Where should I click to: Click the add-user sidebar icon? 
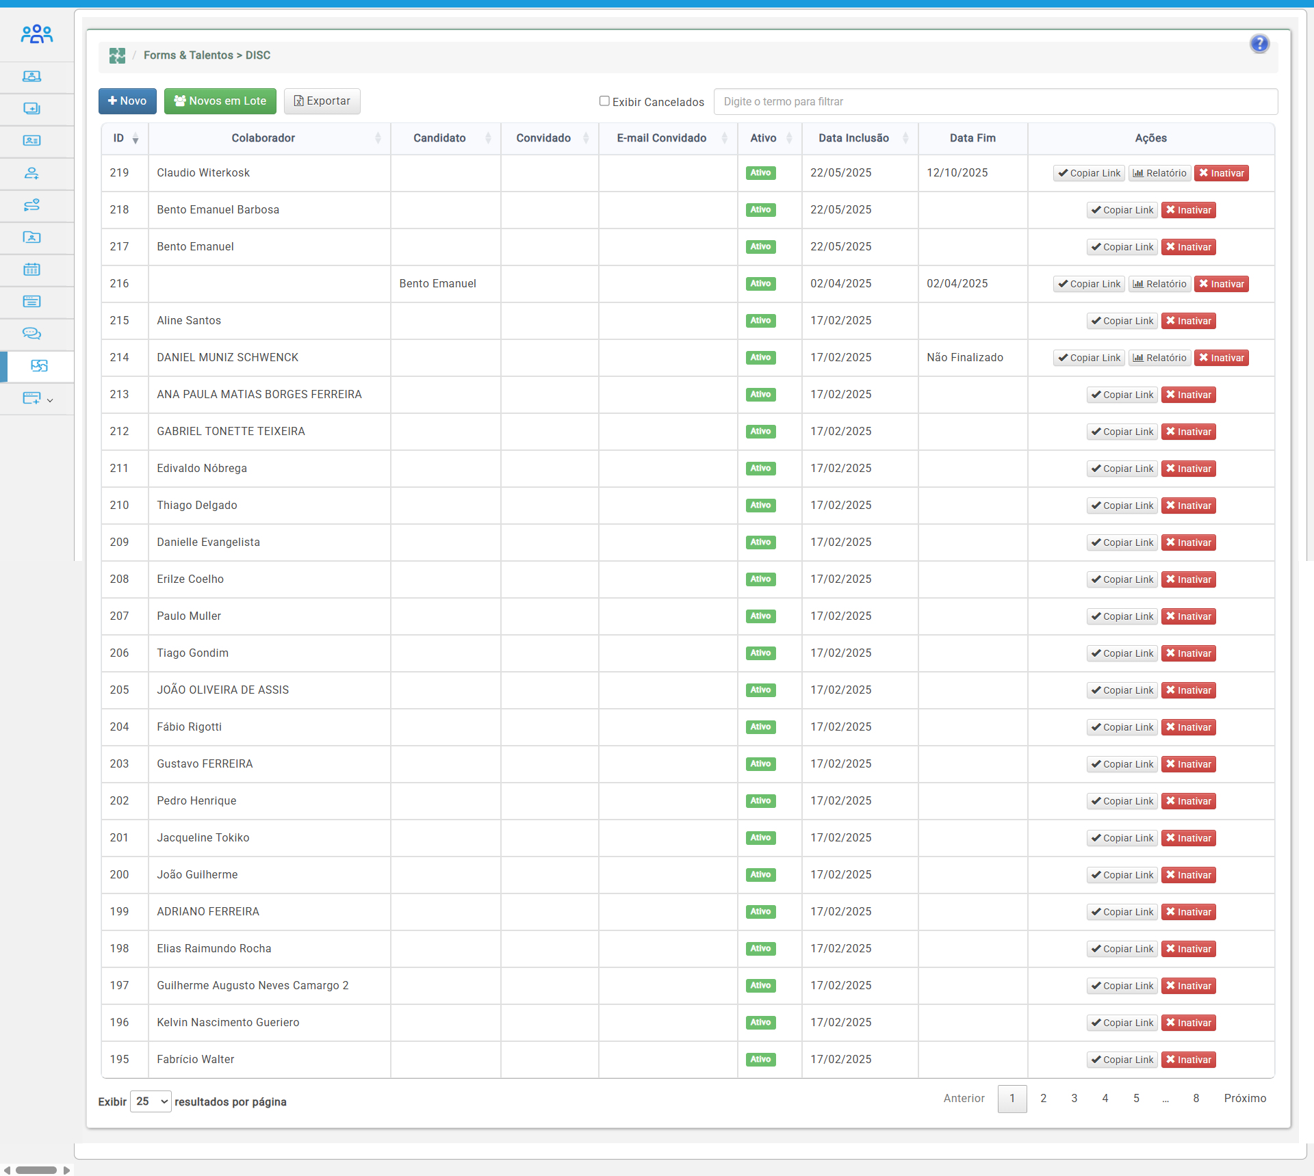pos(31,173)
